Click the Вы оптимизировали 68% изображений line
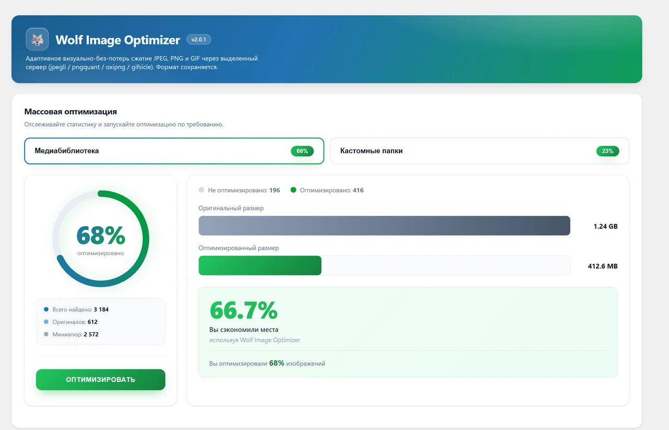The width and height of the screenshot is (669, 430). (x=267, y=363)
